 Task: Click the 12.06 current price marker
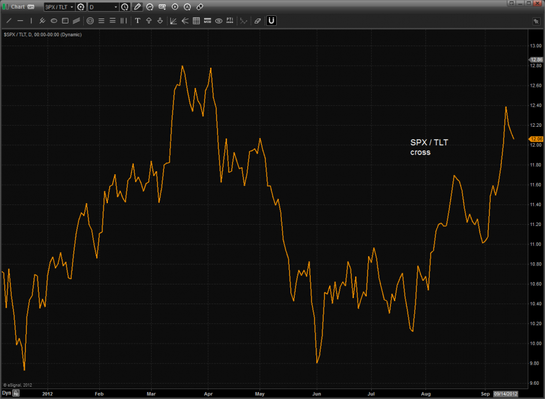[536, 139]
